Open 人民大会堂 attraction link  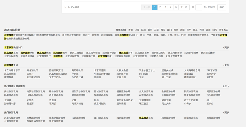(x=122, y=70)
